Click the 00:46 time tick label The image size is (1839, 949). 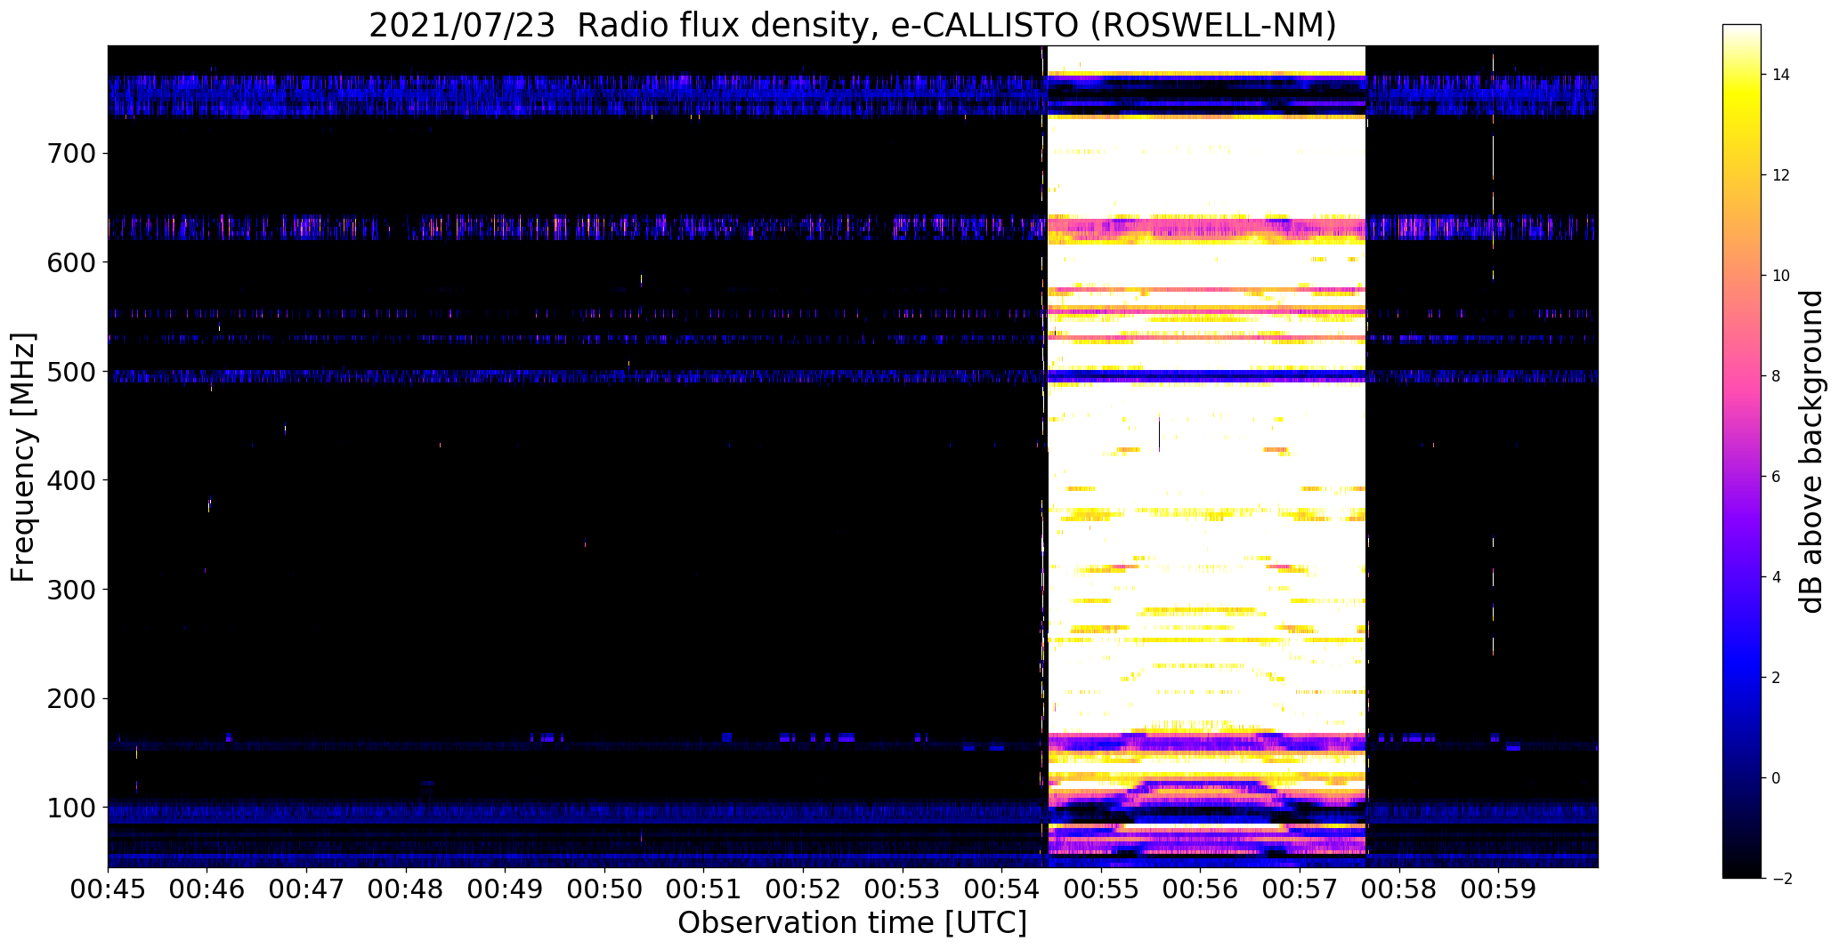[207, 888]
